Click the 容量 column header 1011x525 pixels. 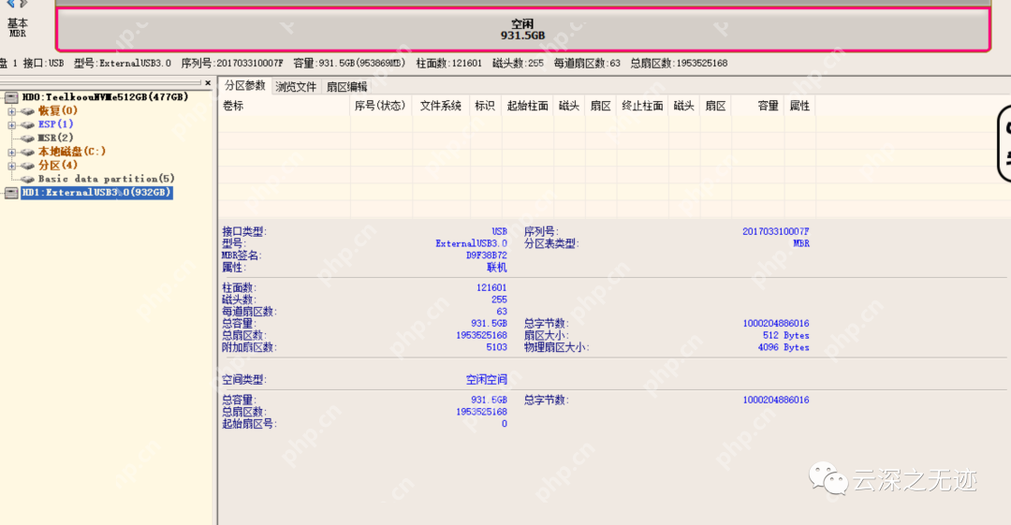coord(757,106)
